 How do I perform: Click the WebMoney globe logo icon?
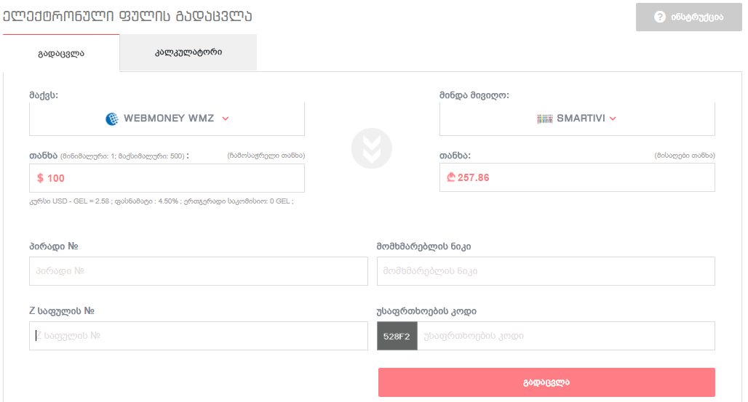[111, 118]
